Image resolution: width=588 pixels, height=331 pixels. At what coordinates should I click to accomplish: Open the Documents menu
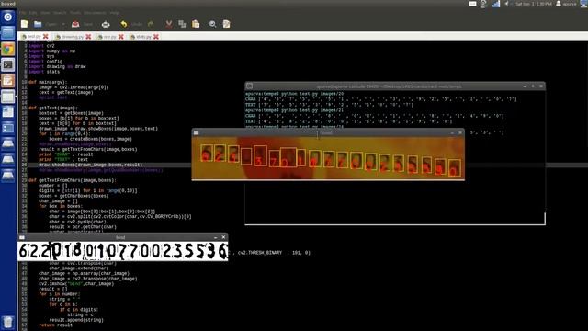click(x=95, y=13)
